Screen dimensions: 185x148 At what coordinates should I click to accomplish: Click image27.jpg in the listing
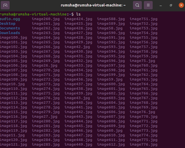(45, 117)
